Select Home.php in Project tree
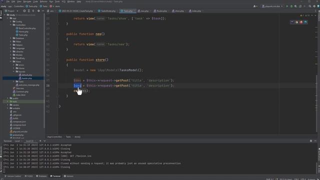This screenshot has height=180, width=320. click(x=22, y=31)
